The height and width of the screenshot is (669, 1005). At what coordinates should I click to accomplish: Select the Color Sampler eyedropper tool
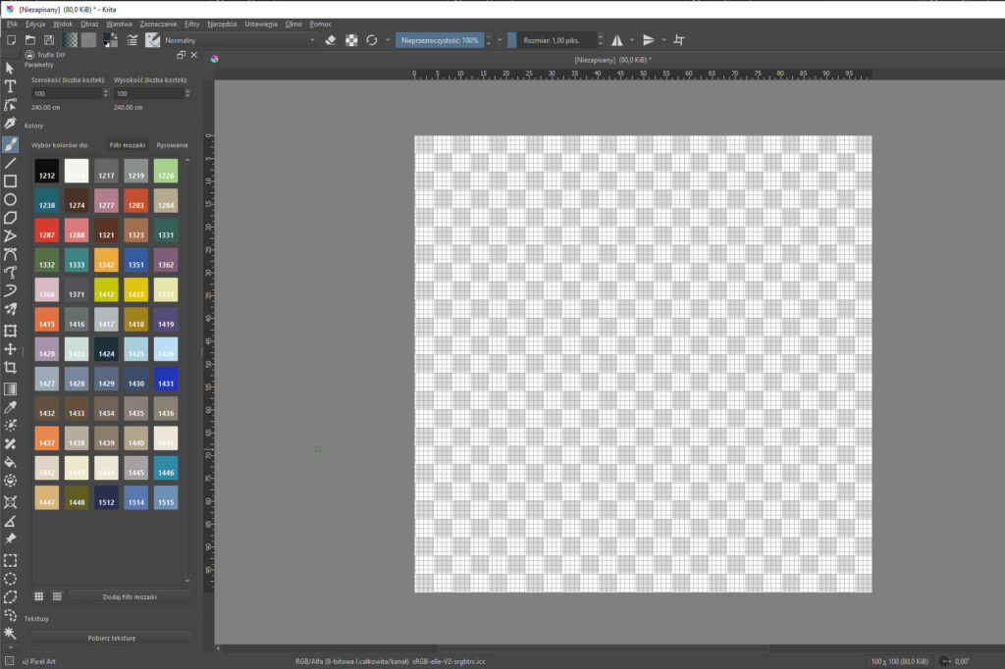(10, 406)
